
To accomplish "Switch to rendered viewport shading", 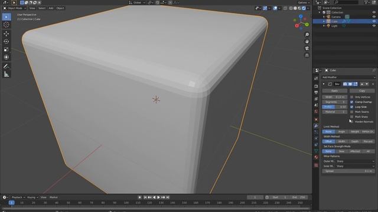I will coord(304,8).
